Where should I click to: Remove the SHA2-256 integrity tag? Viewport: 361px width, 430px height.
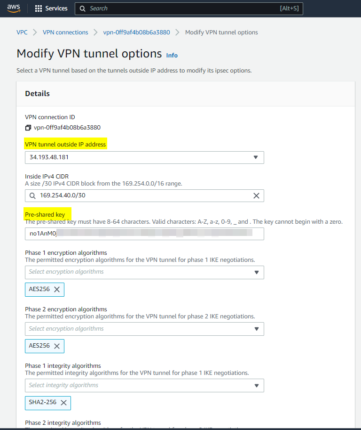coord(63,403)
